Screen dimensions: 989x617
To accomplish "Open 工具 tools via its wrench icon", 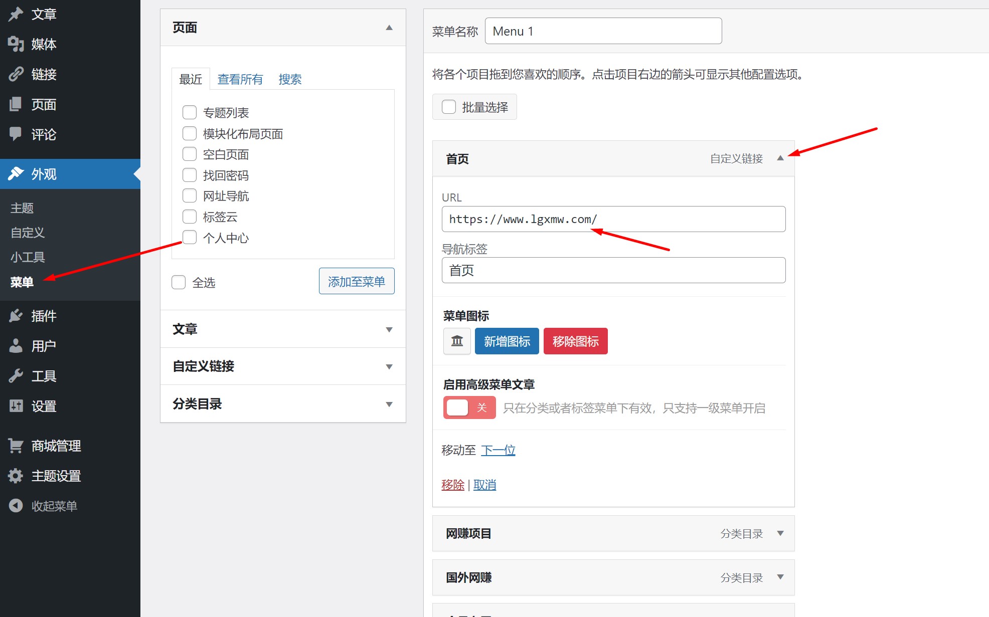I will pyautogui.click(x=16, y=376).
